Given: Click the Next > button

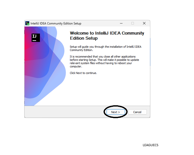Looking at the screenshot, I should click(116, 112).
